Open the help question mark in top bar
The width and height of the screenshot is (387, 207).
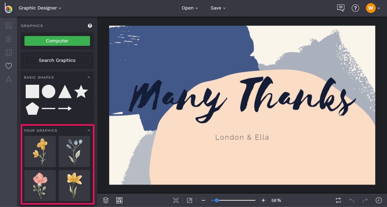coord(355,8)
